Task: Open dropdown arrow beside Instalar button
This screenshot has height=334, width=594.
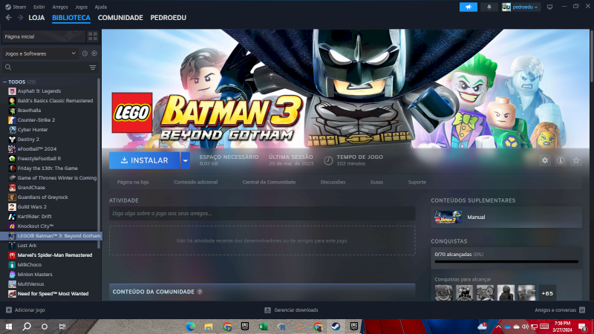Action: [x=186, y=160]
